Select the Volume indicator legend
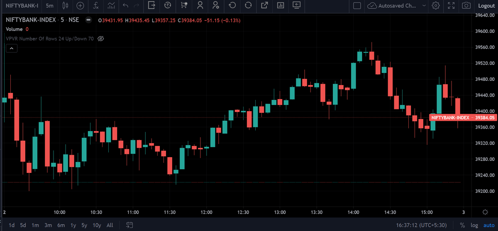The height and width of the screenshot is (231, 498). [x=14, y=29]
